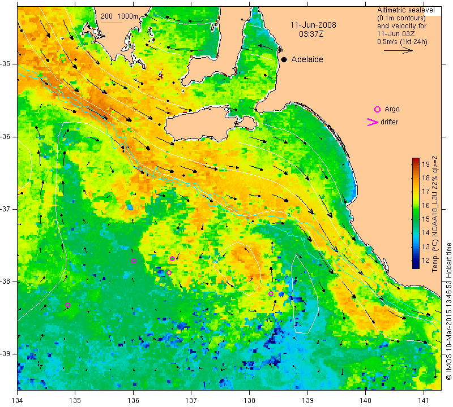Screen dimensions: 453x407
Task: Click latitude axis label '-35'
Action: pyautogui.click(x=6, y=64)
